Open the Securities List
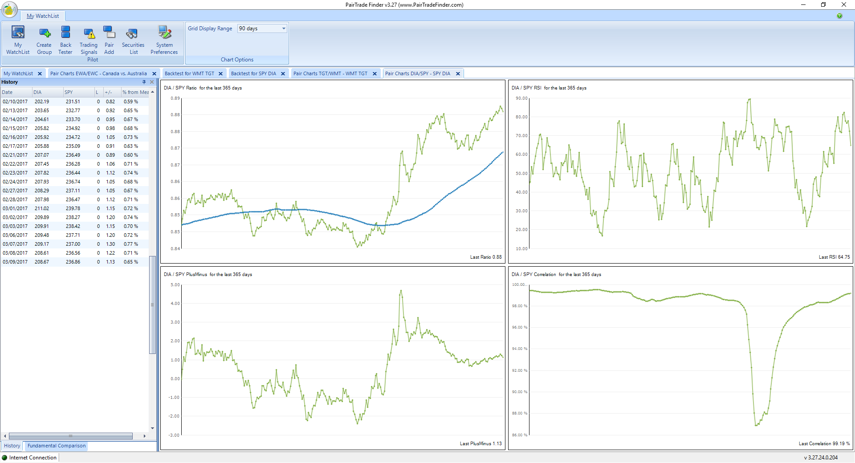 click(133, 40)
